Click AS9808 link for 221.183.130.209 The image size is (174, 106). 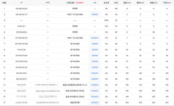pos(95,44)
